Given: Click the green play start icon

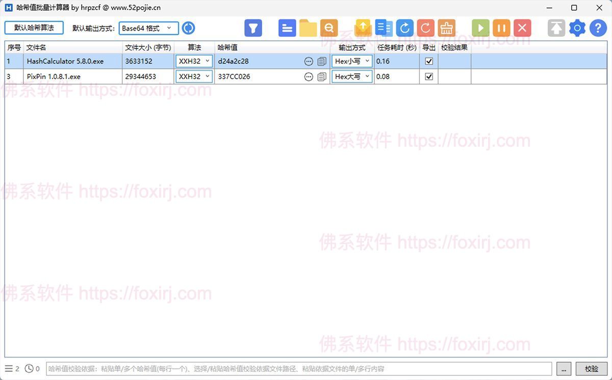Looking at the screenshot, I should pyautogui.click(x=480, y=28).
